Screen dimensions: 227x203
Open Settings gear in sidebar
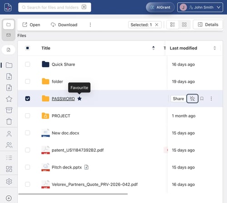pos(9,181)
